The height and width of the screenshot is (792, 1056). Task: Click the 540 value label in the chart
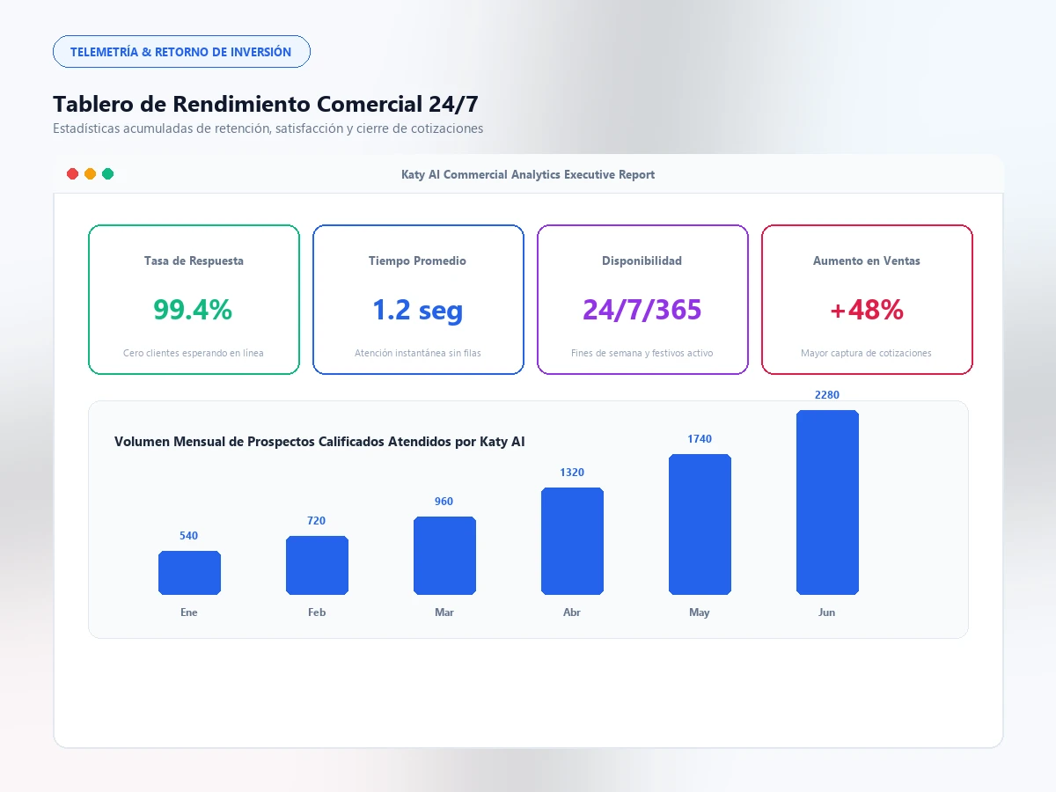point(189,536)
